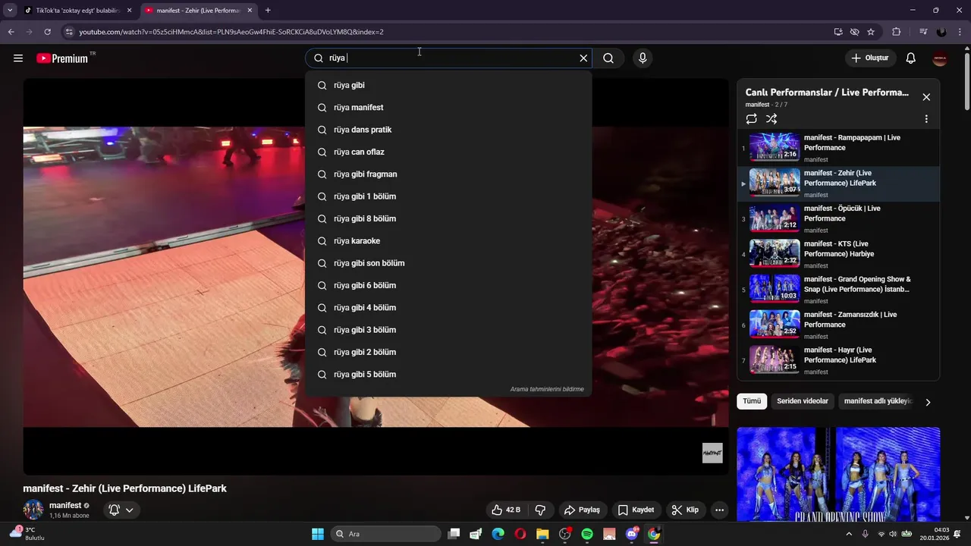Dislike the video
971x546 pixels.
(x=541, y=510)
